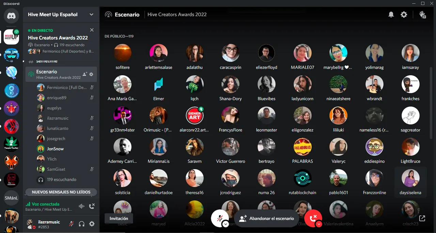Select speaker ilazramusic in channel list
436x233 pixels.
point(66,118)
